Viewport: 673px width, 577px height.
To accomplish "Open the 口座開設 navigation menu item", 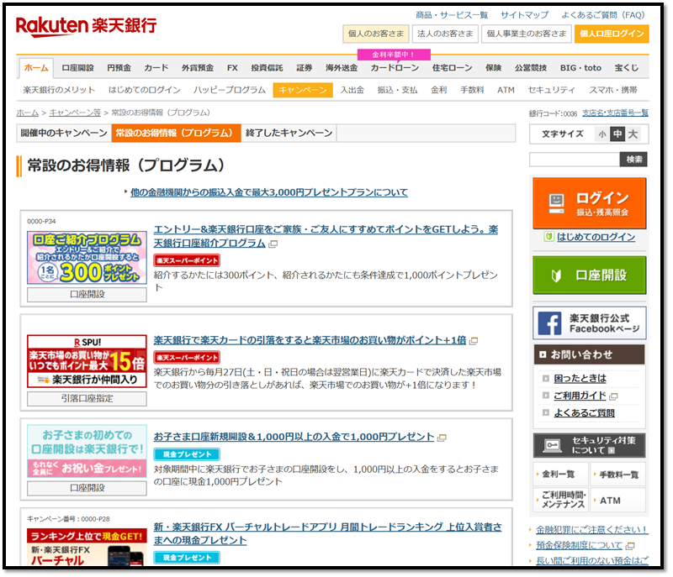I will coord(77,68).
